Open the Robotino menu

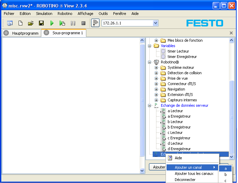click(x=65, y=14)
